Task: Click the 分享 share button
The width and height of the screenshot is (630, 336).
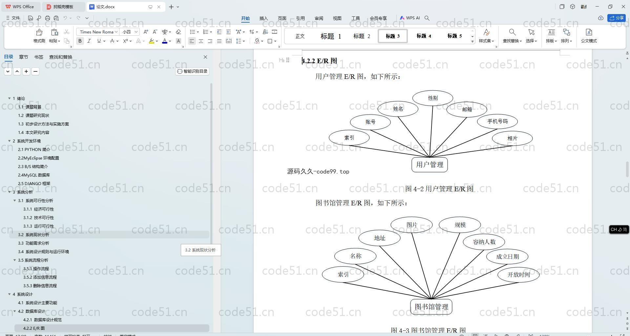Action: (x=617, y=18)
